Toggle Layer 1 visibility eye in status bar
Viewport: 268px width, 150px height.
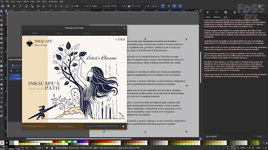[47, 148]
